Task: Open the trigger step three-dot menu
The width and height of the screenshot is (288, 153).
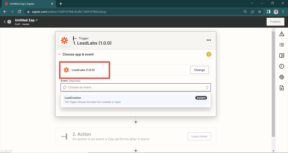Action: click(x=208, y=40)
